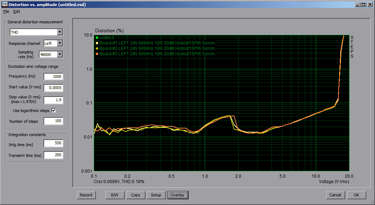Expand the Response channel dropdown

coord(60,43)
